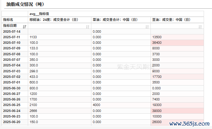Sort the 菜油 成交量合计 column
The height and width of the screenshot is (129, 212).
tap(147, 27)
